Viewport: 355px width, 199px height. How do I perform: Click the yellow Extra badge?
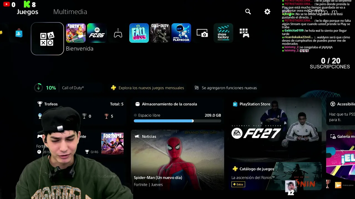238,184
